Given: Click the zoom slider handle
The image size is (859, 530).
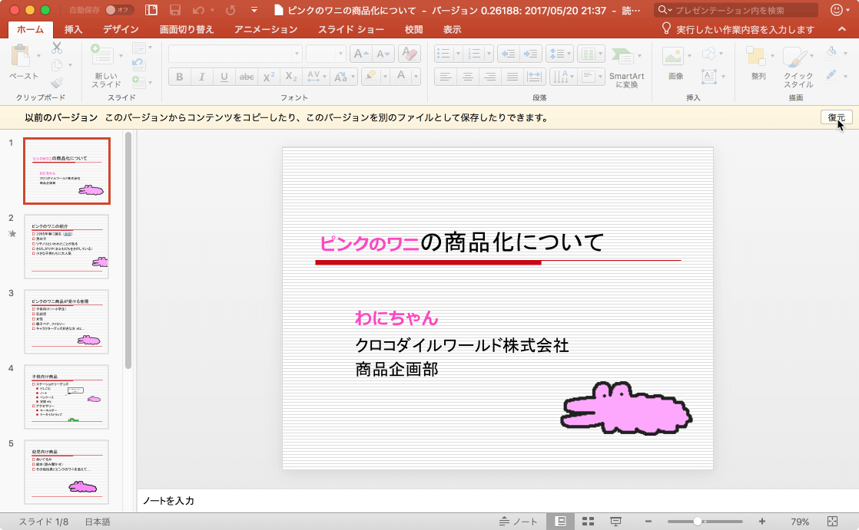Looking at the screenshot, I should 698,522.
